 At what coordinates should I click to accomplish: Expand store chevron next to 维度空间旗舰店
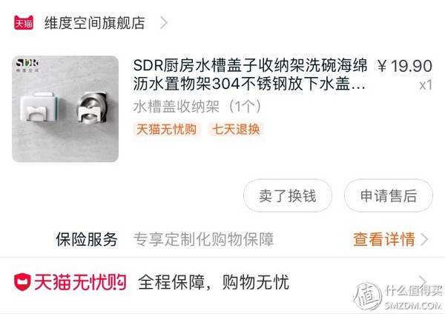[x=164, y=23]
